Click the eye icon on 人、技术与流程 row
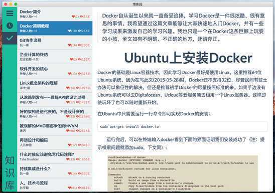The image size is (275, 193). coord(79,188)
